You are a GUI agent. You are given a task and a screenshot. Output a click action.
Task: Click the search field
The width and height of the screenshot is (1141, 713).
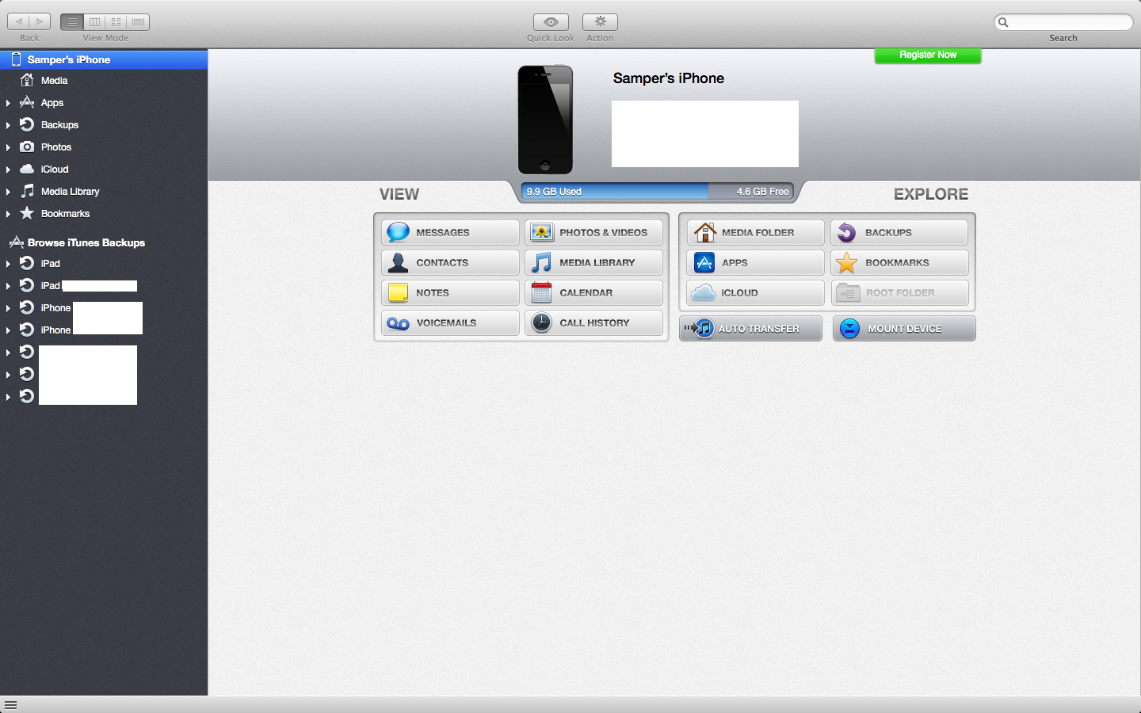click(x=1063, y=22)
